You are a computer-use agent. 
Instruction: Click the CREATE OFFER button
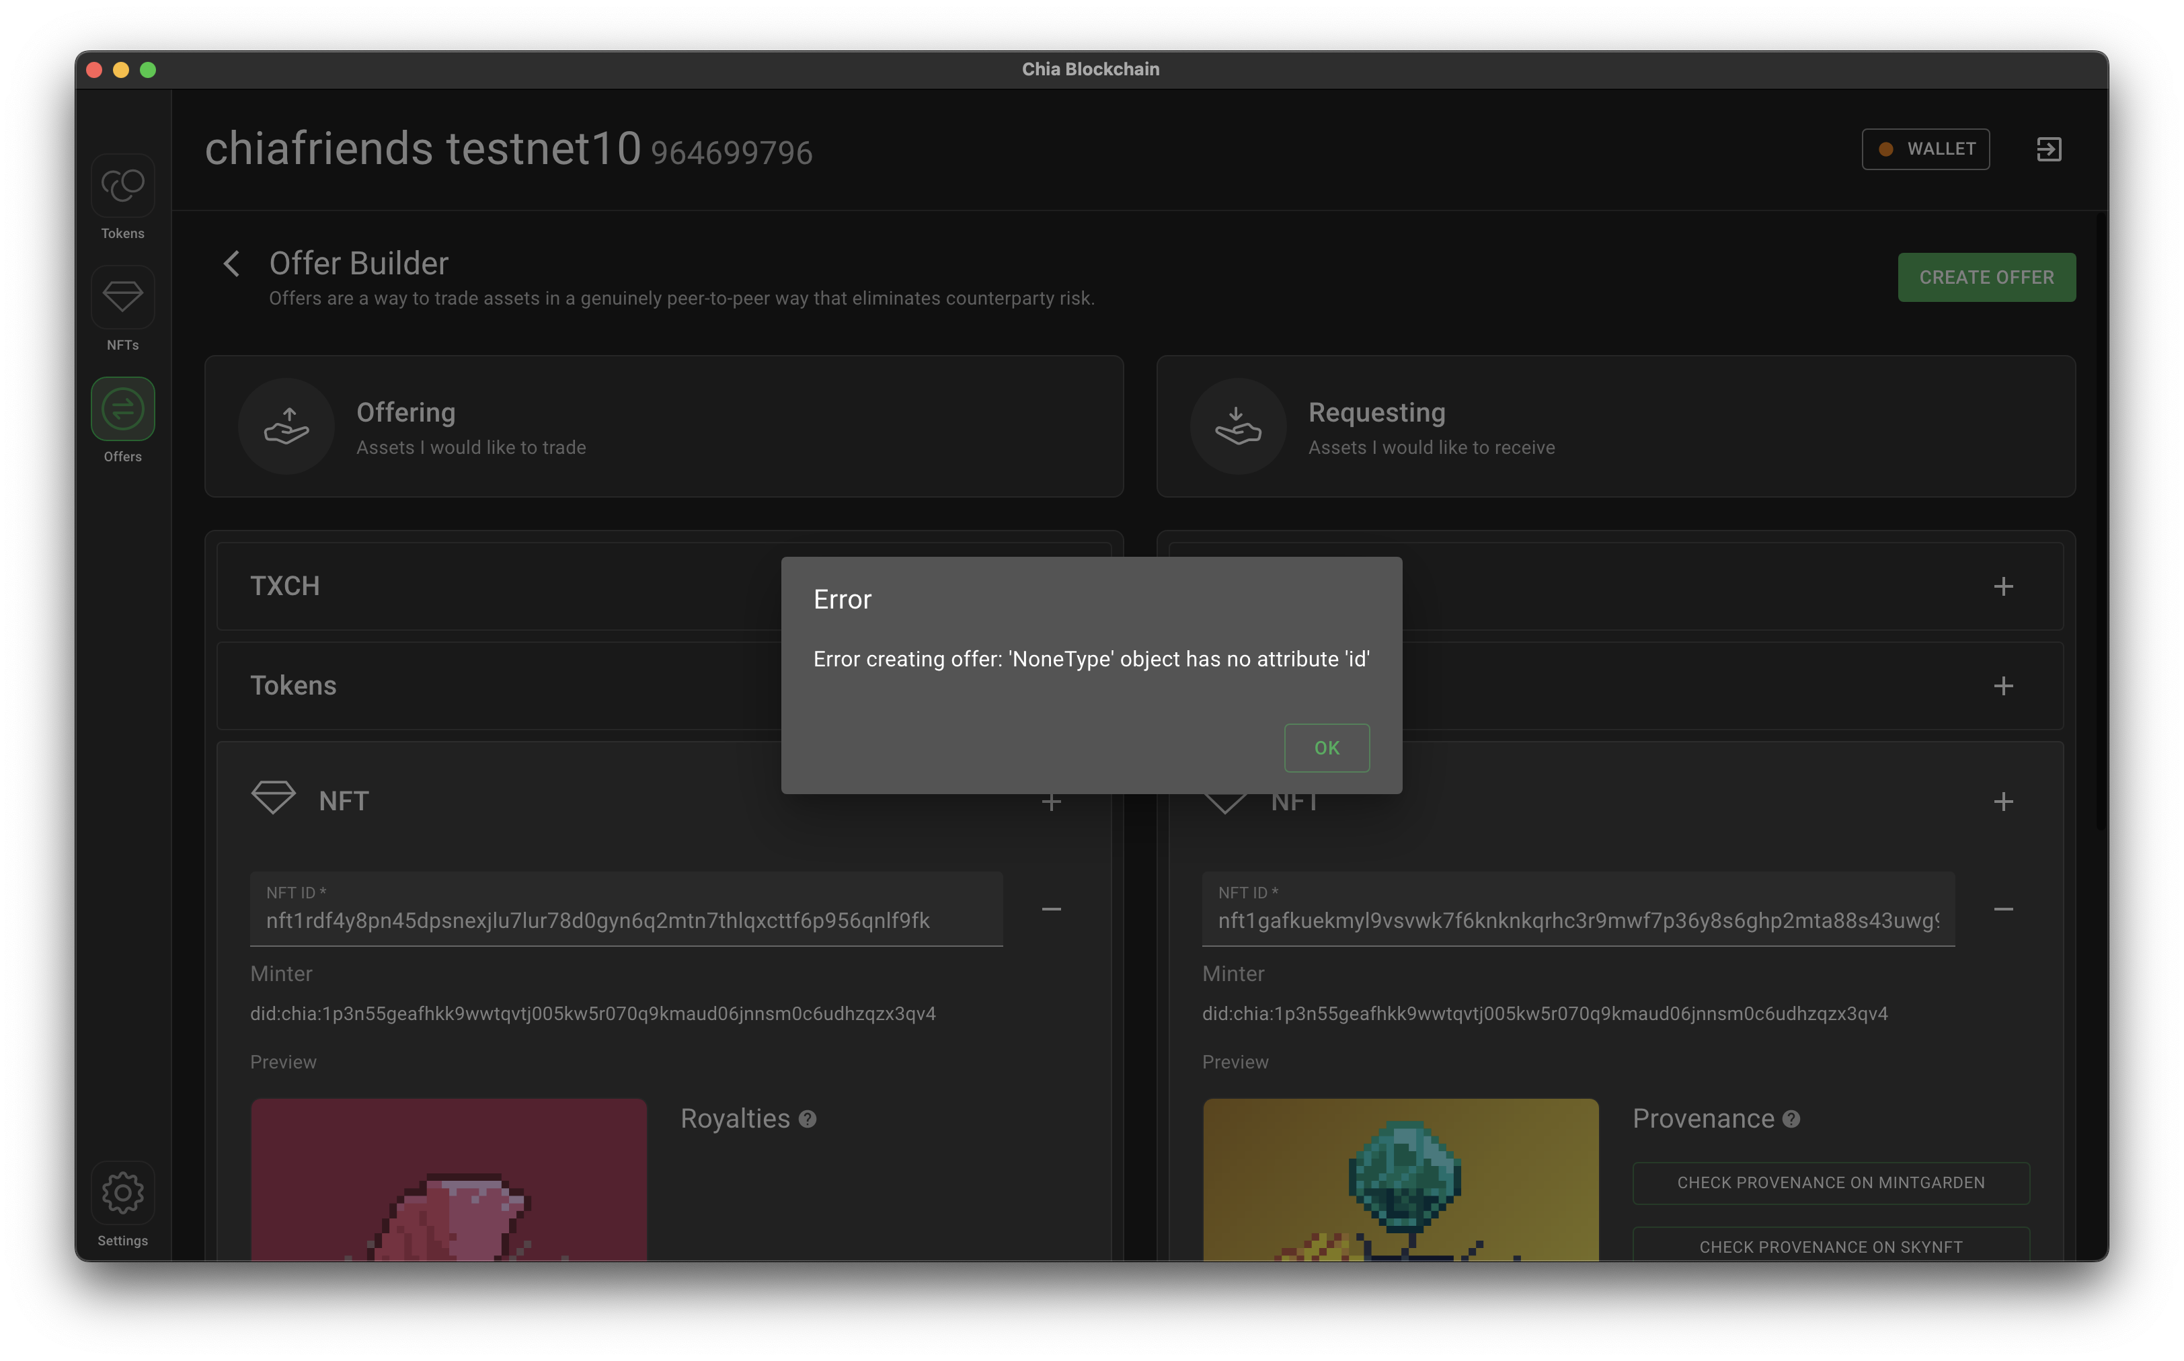[x=1987, y=277]
